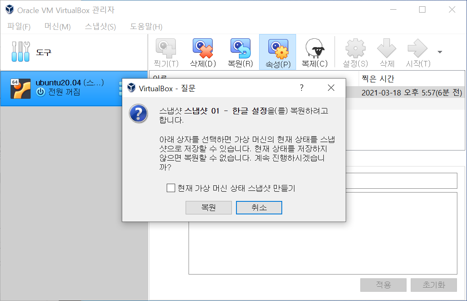Click the Clone (복제(C)) sheep icon
This screenshot has width=467, height=301.
click(315, 53)
